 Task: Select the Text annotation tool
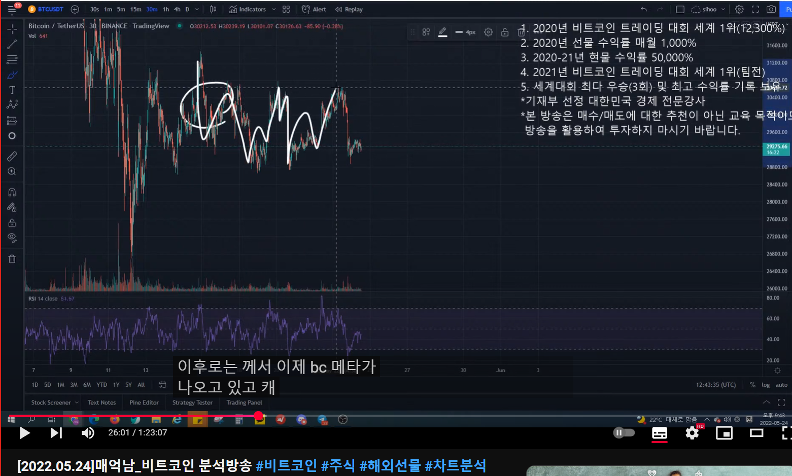click(x=12, y=90)
